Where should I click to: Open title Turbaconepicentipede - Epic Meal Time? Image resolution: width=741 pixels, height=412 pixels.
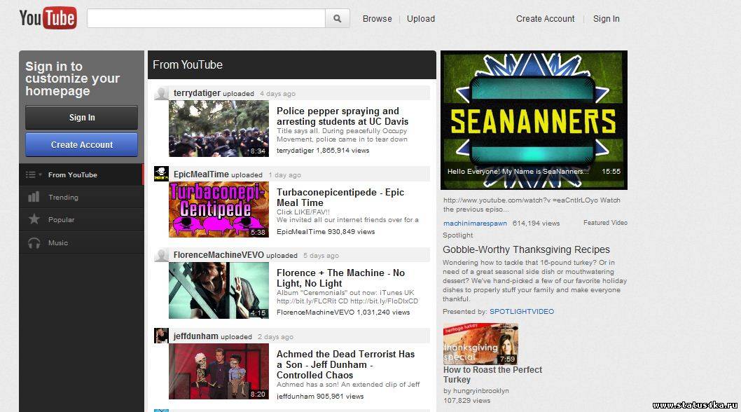click(x=340, y=198)
